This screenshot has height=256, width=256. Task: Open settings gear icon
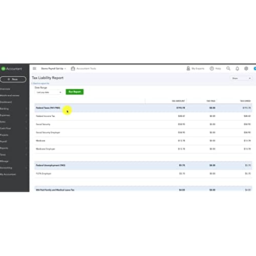point(246,69)
